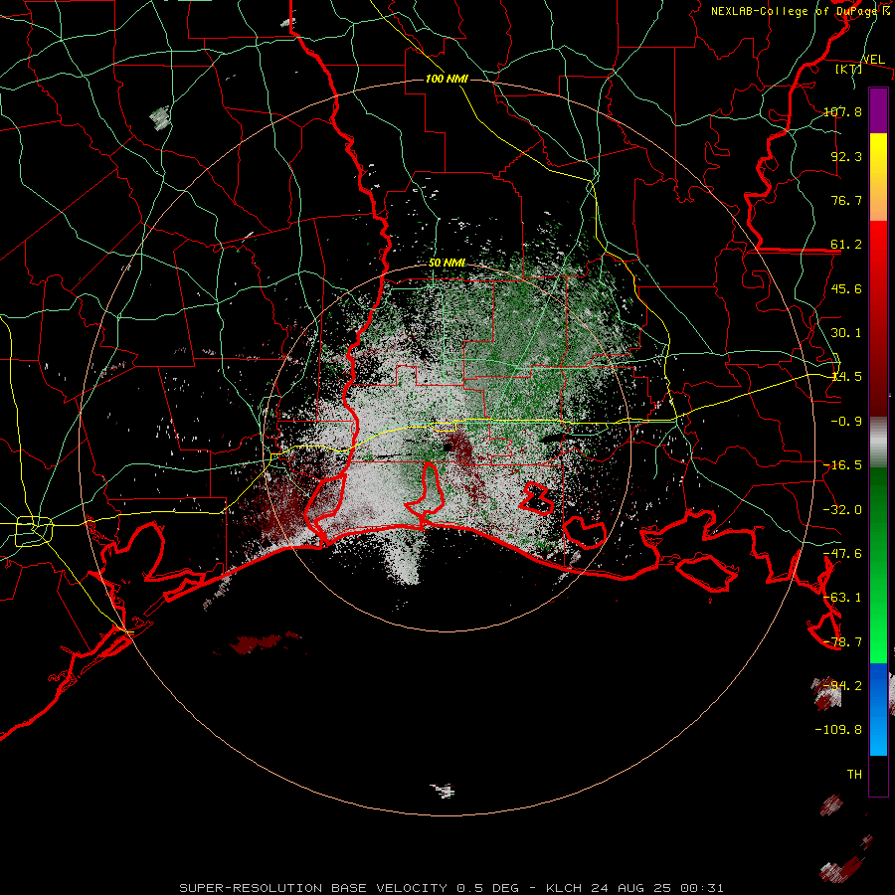The image size is (895, 895).
Task: Click the -32.0 legend value
Action: (842, 510)
